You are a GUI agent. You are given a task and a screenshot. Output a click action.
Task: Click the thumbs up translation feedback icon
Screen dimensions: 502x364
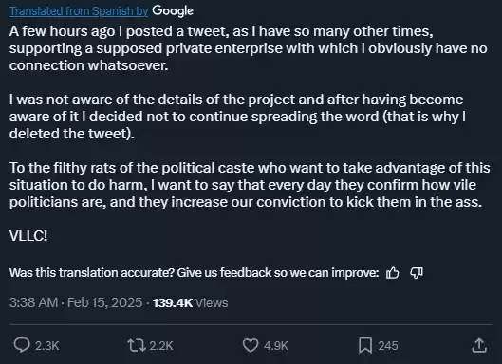click(x=392, y=273)
